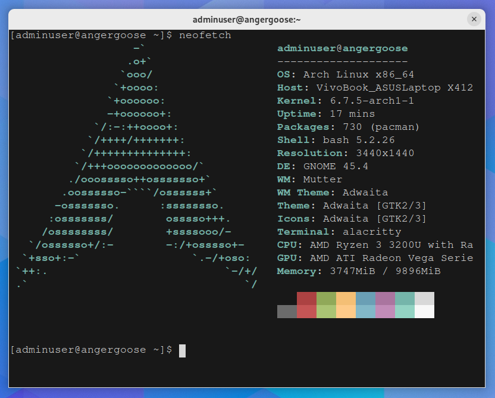This screenshot has height=398, width=495.
Task: Click the bright yellow bottom-row block
Action: pos(346,312)
